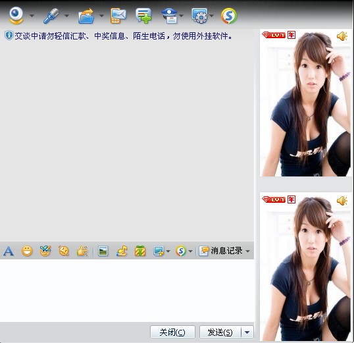
Task: Click the message input text area
Action: (127, 290)
